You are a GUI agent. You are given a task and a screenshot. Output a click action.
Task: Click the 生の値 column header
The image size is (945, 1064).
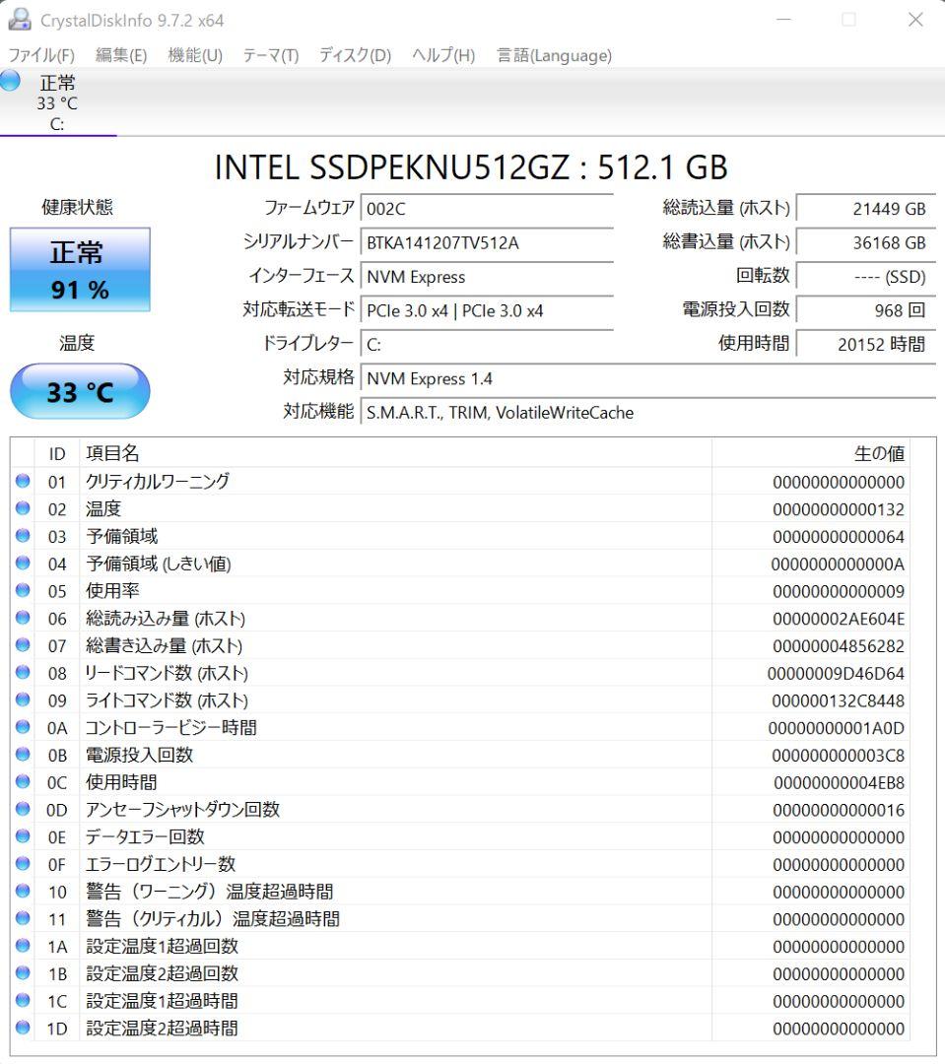pos(811,454)
